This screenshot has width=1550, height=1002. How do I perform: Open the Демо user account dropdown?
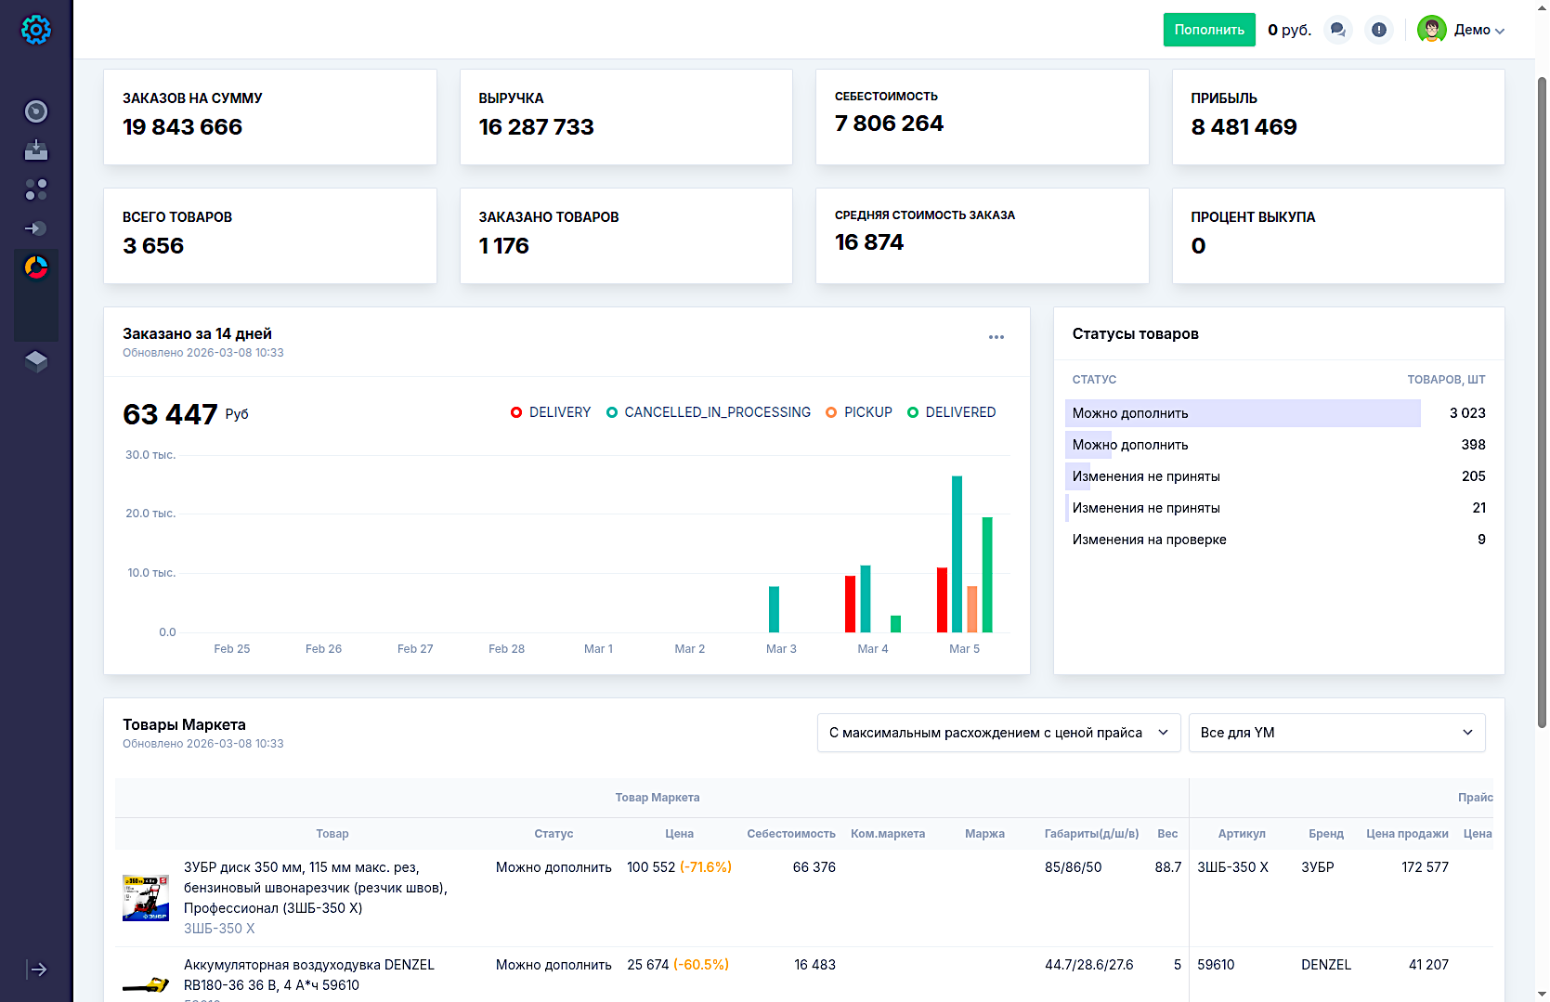click(x=1461, y=30)
